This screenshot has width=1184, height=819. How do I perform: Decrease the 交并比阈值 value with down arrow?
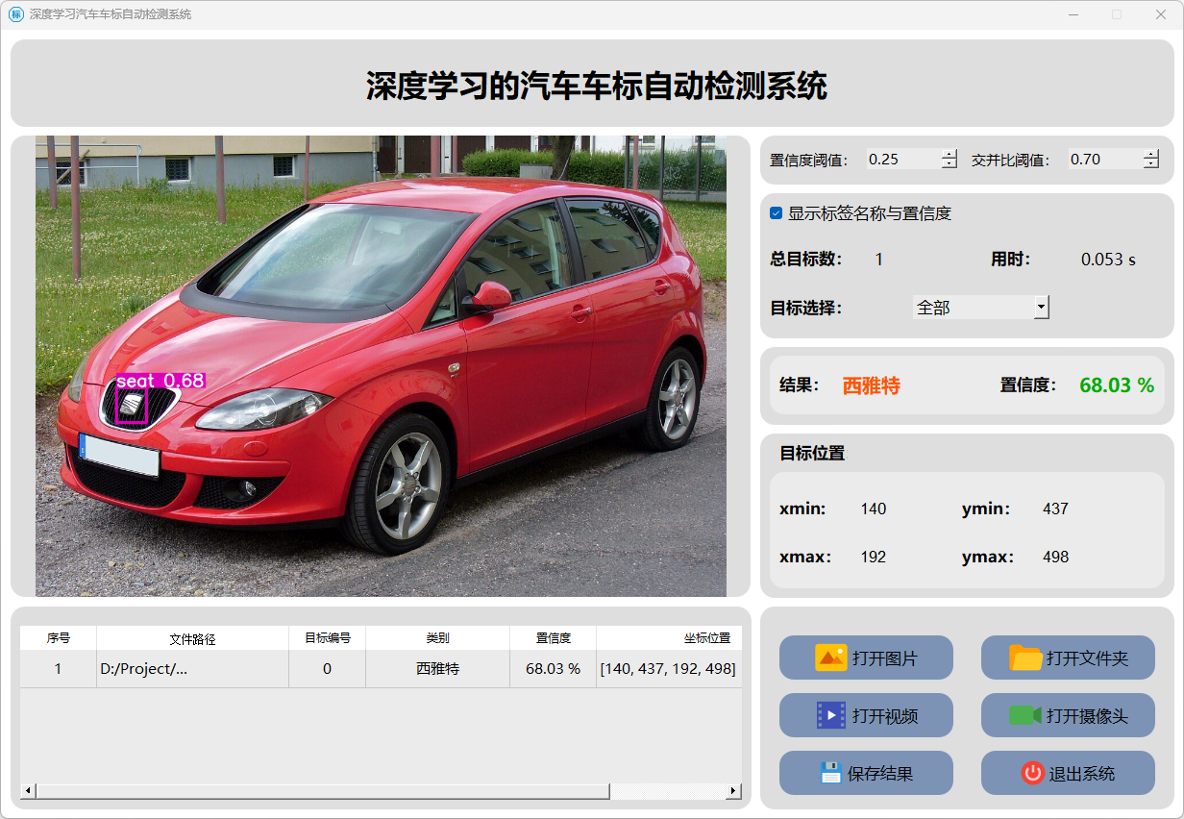click(1151, 164)
